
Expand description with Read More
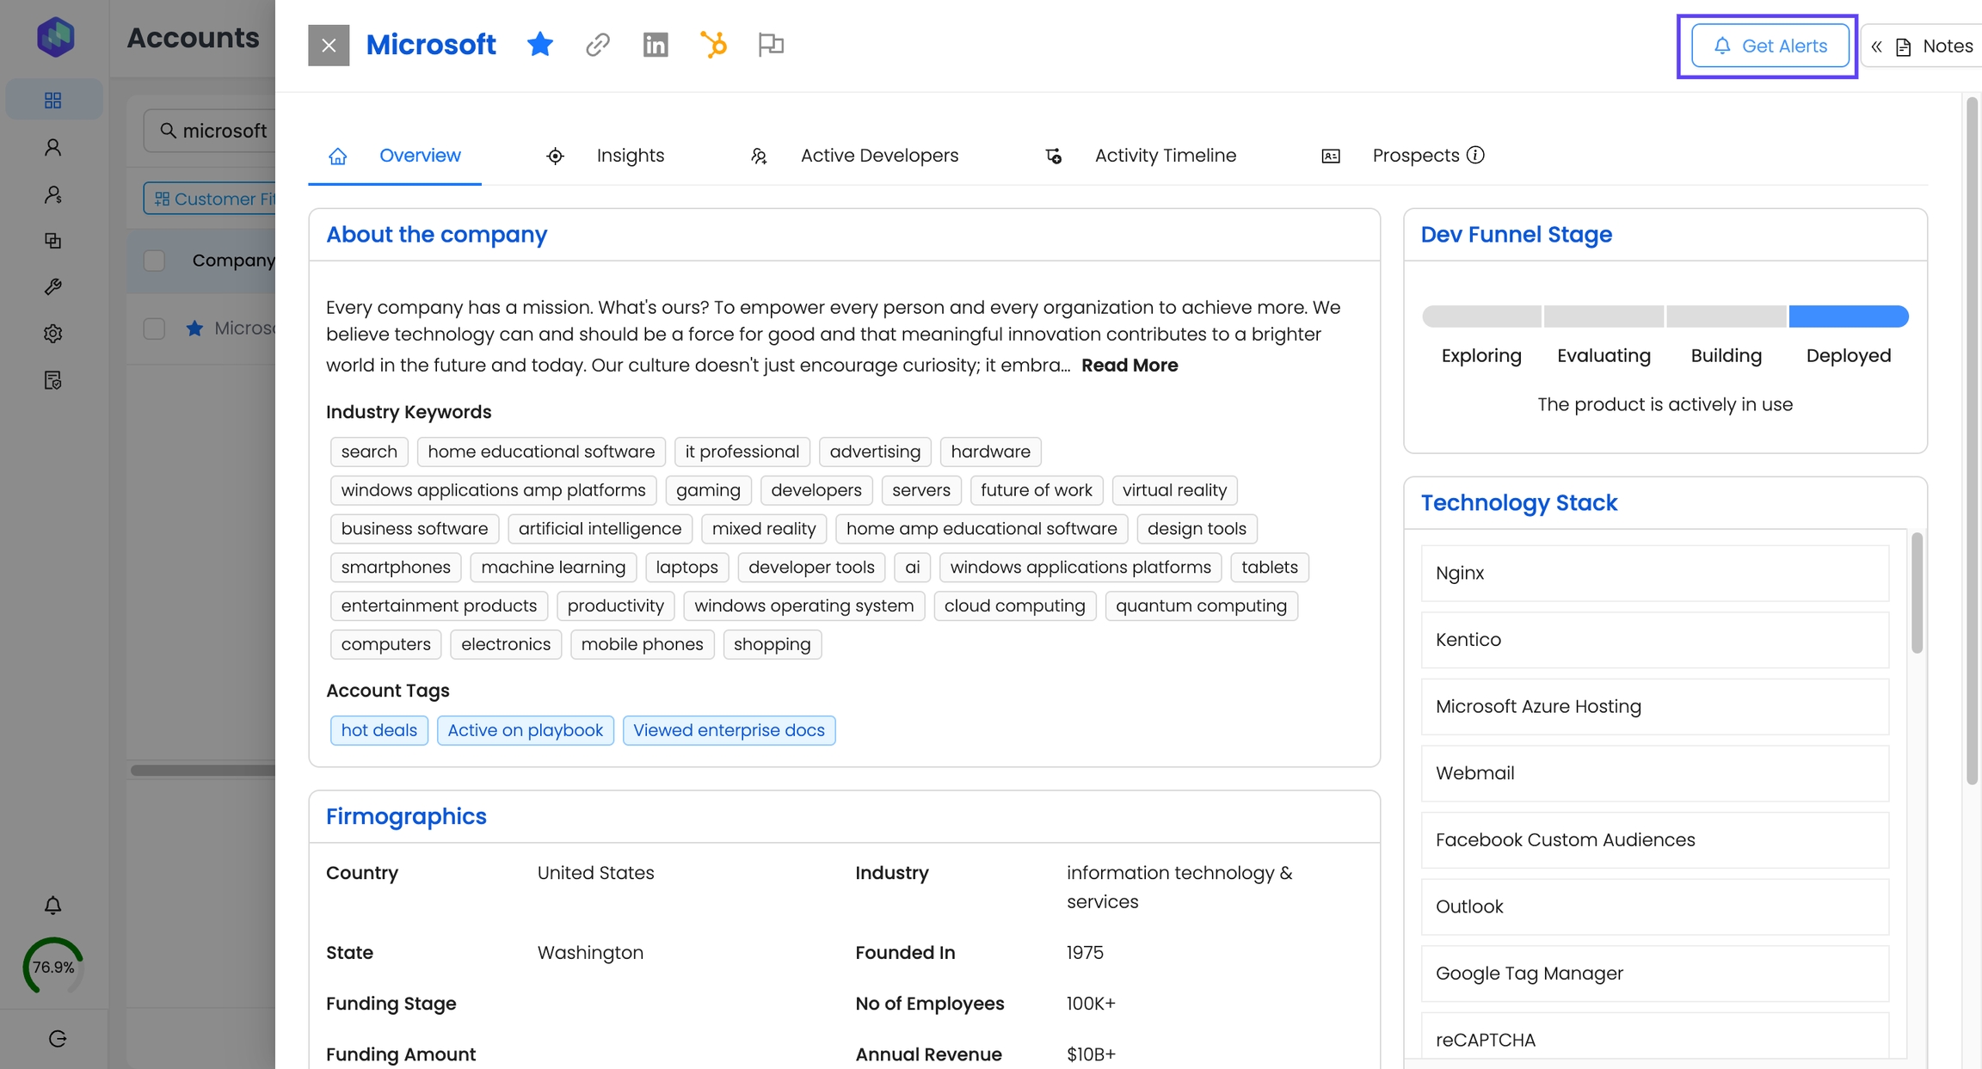[1129, 366]
